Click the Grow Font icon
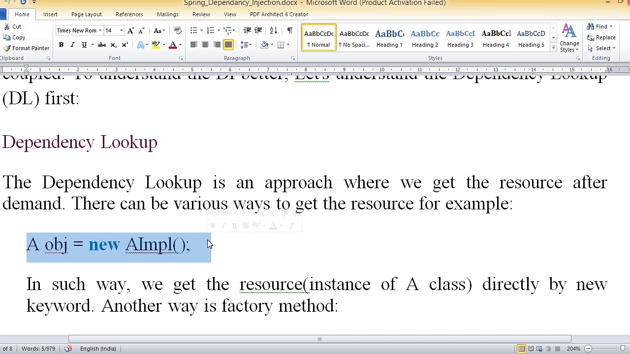Screen dimensions: 630x354 131,30
